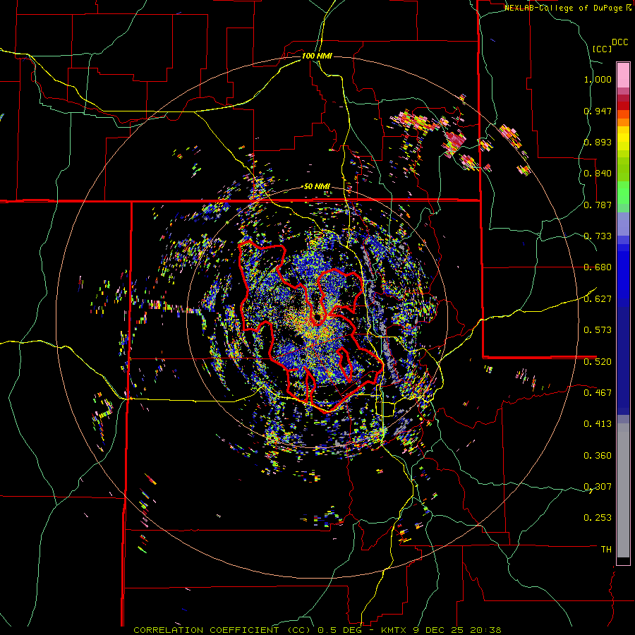
Task: Select the 0.253 legend value
Action: pos(598,518)
